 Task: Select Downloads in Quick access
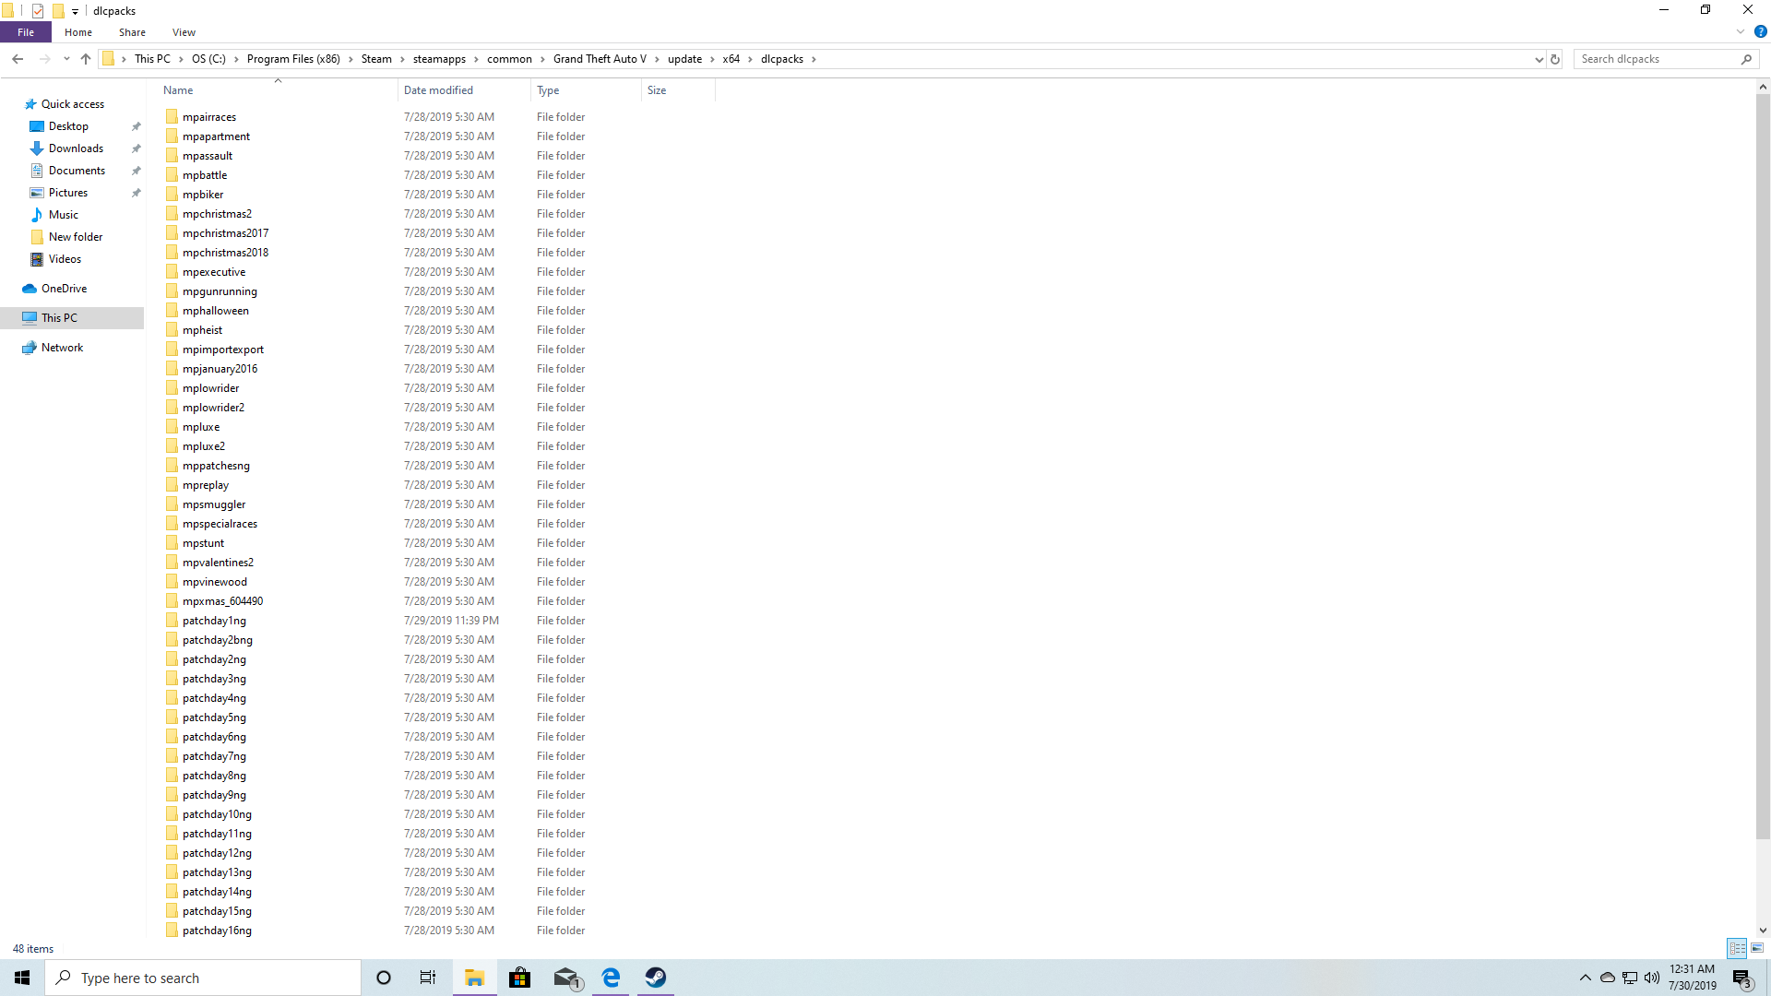[76, 148]
